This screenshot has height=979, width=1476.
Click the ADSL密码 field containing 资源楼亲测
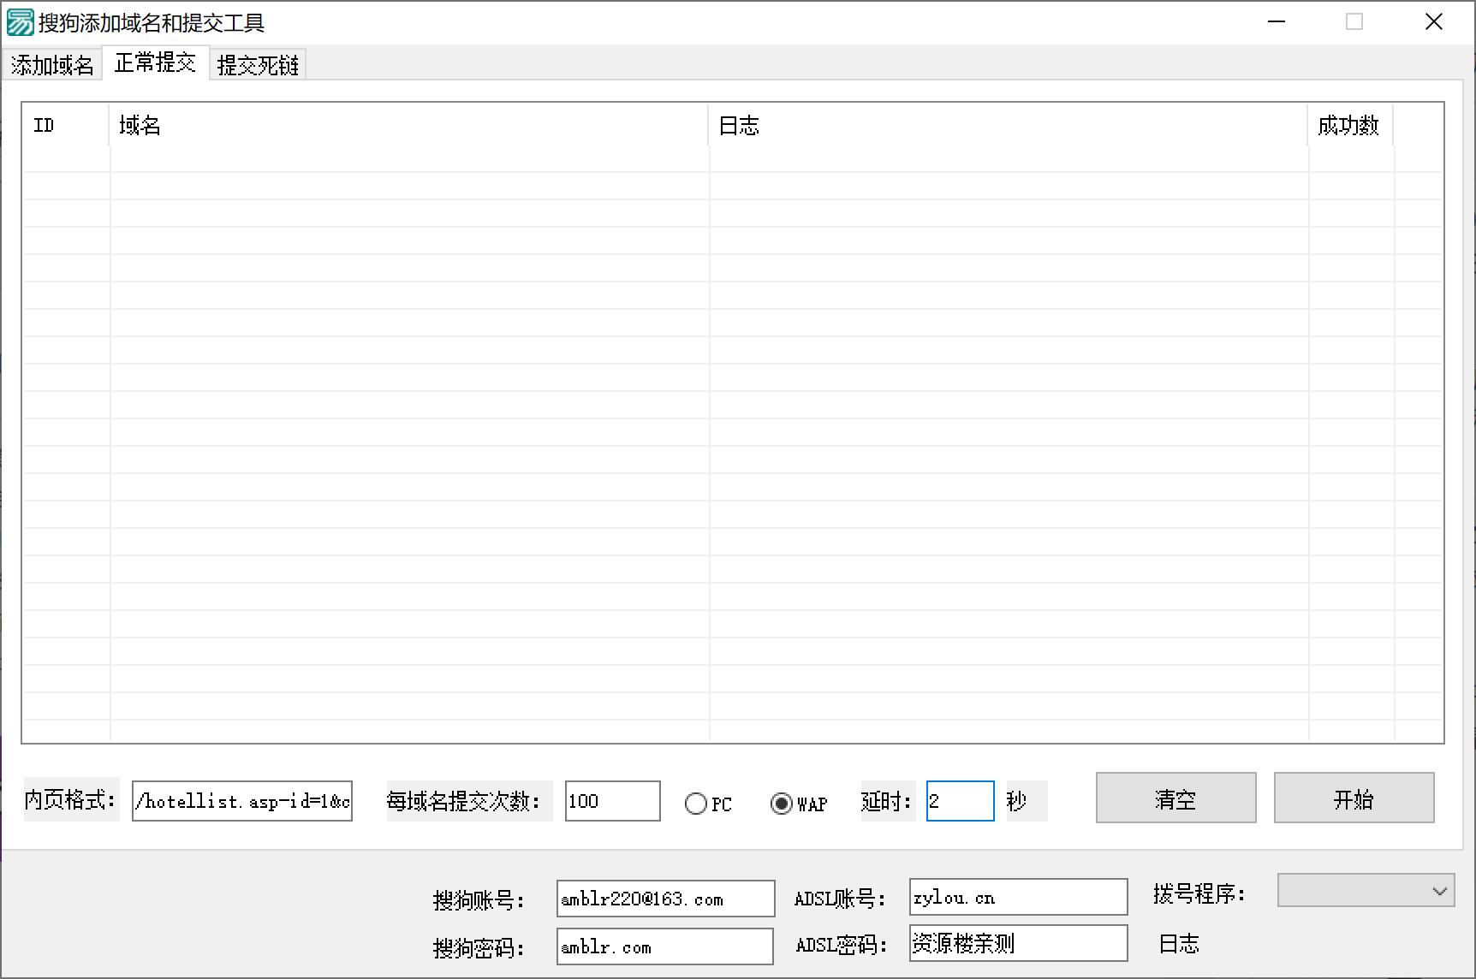[1017, 942]
